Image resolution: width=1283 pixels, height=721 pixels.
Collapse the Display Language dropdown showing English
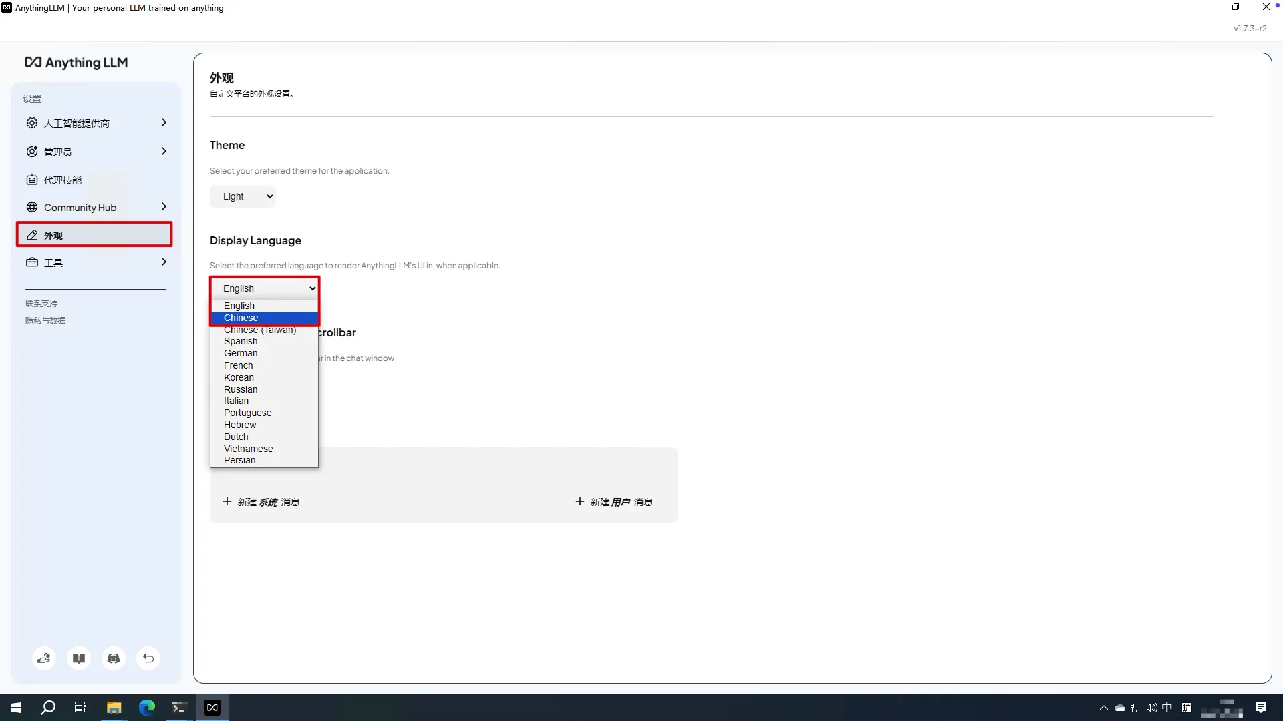(265, 288)
